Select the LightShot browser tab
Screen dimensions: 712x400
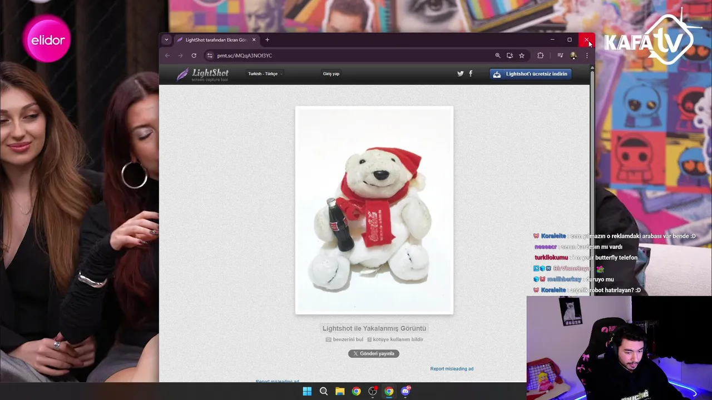tap(216, 40)
